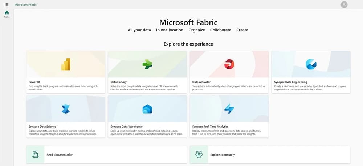
Task: Click the 'Create.' tagline word
Action: pos(242,30)
